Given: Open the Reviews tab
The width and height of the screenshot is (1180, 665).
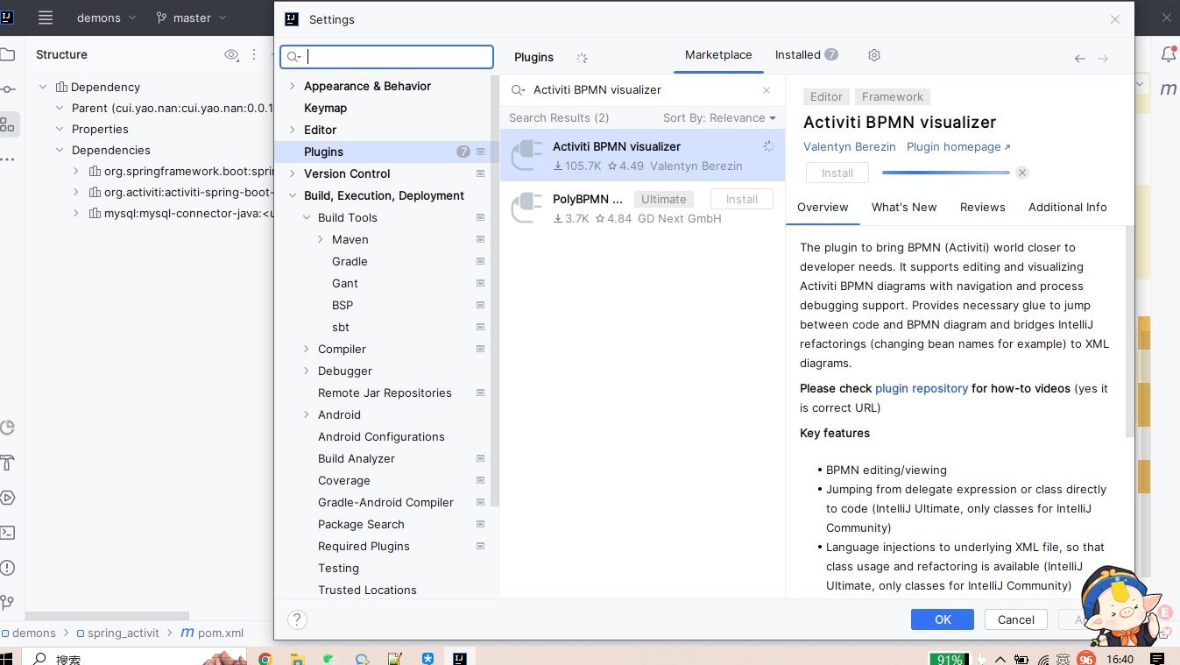Looking at the screenshot, I should point(982,207).
